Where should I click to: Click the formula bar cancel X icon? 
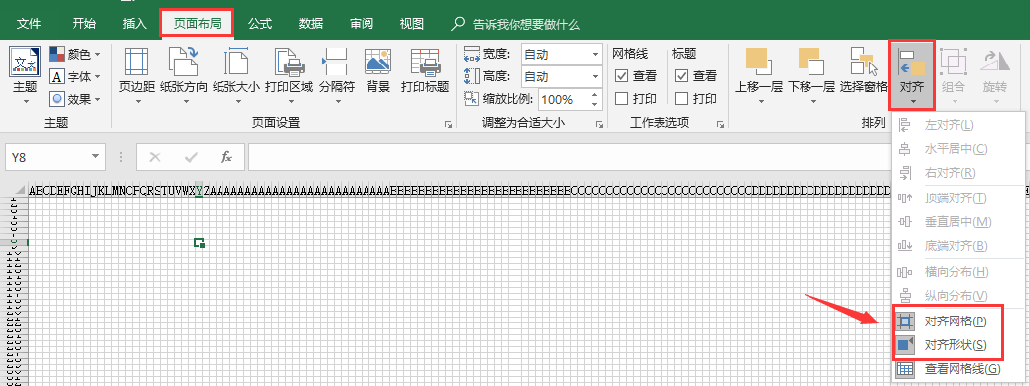(155, 157)
